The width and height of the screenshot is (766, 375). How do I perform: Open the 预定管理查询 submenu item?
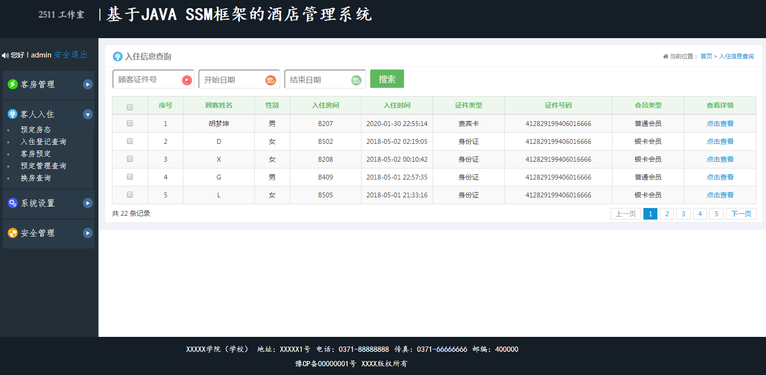click(x=43, y=166)
